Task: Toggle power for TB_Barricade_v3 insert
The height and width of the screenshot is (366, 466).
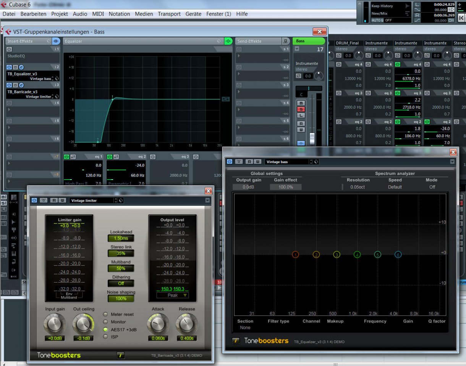Action: (9, 85)
